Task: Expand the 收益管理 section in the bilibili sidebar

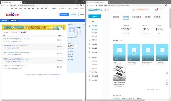Action: click(101, 52)
